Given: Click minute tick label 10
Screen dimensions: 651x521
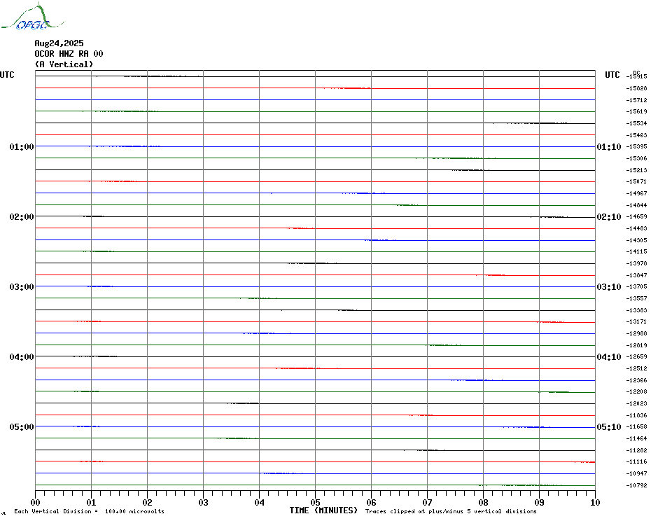Looking at the screenshot, I should pyautogui.click(x=596, y=502).
